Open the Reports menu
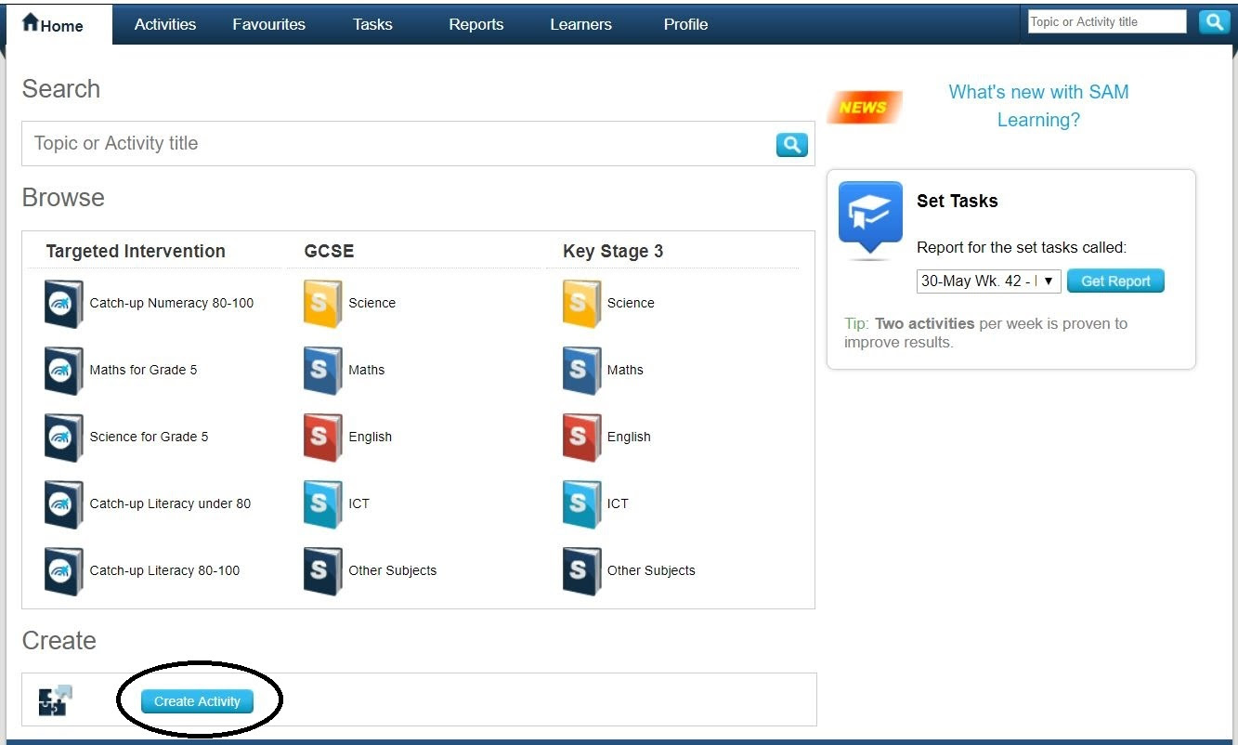The height and width of the screenshot is (745, 1238). pos(476,25)
